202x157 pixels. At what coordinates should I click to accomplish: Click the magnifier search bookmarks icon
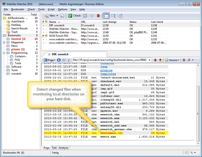click(x=113, y=16)
